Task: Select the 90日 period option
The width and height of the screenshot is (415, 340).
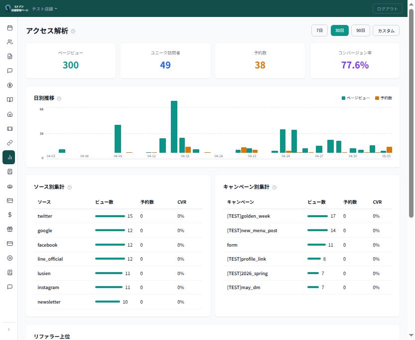Action: (x=361, y=30)
